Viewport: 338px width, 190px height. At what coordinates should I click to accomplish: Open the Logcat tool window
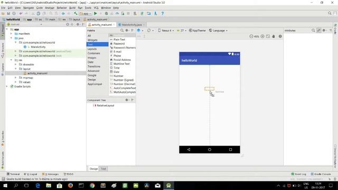click(x=31, y=174)
